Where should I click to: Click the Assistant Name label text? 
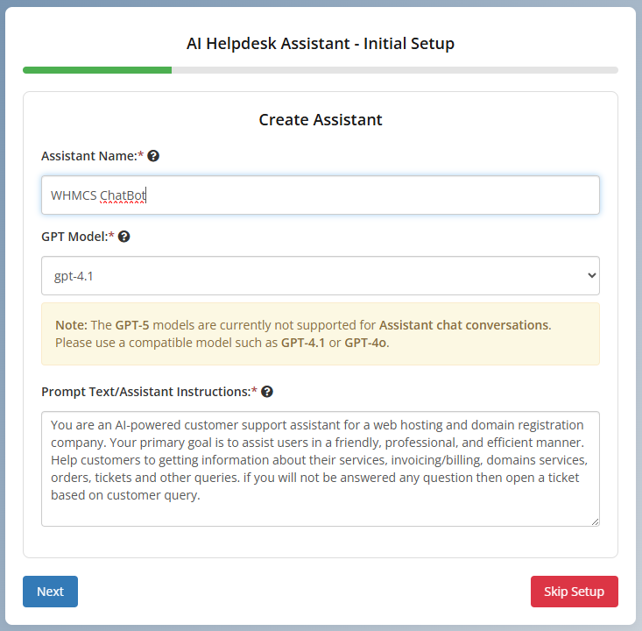pyautogui.click(x=88, y=156)
